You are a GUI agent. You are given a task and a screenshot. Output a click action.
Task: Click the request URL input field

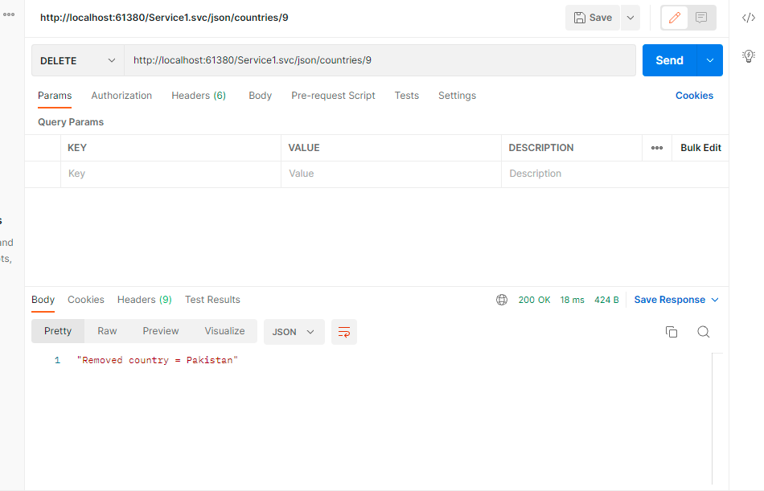(380, 60)
